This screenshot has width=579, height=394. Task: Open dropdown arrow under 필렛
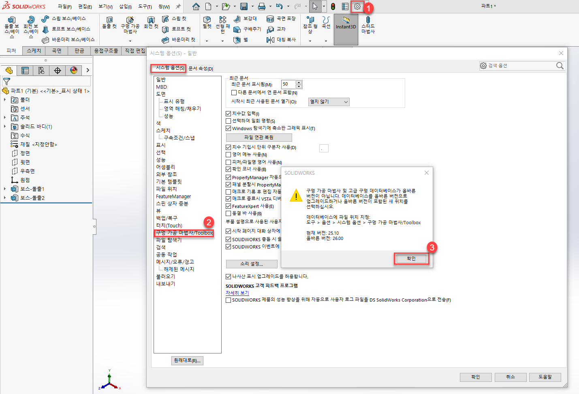(x=207, y=41)
